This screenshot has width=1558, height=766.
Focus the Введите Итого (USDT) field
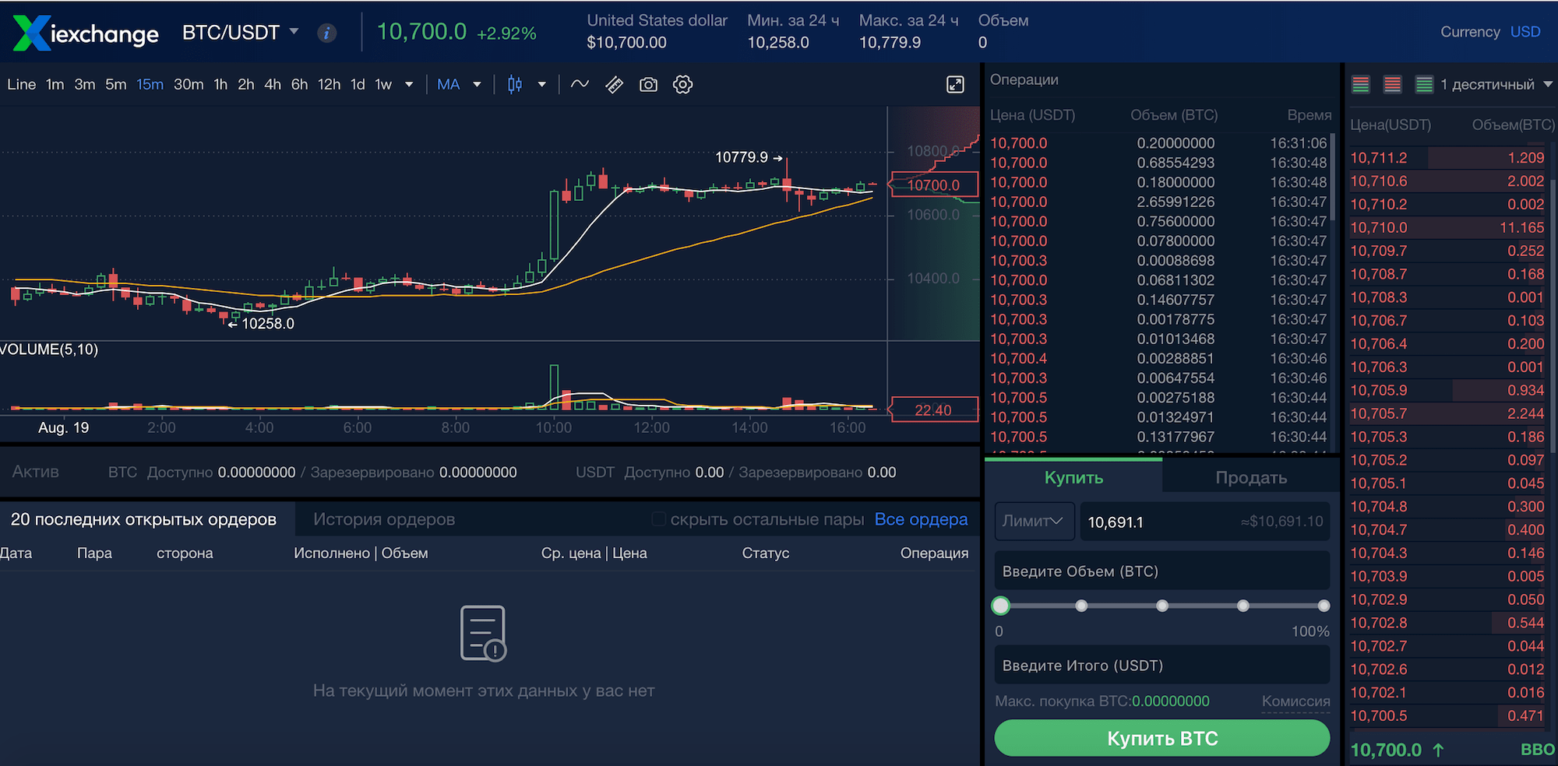pyautogui.click(x=1162, y=666)
